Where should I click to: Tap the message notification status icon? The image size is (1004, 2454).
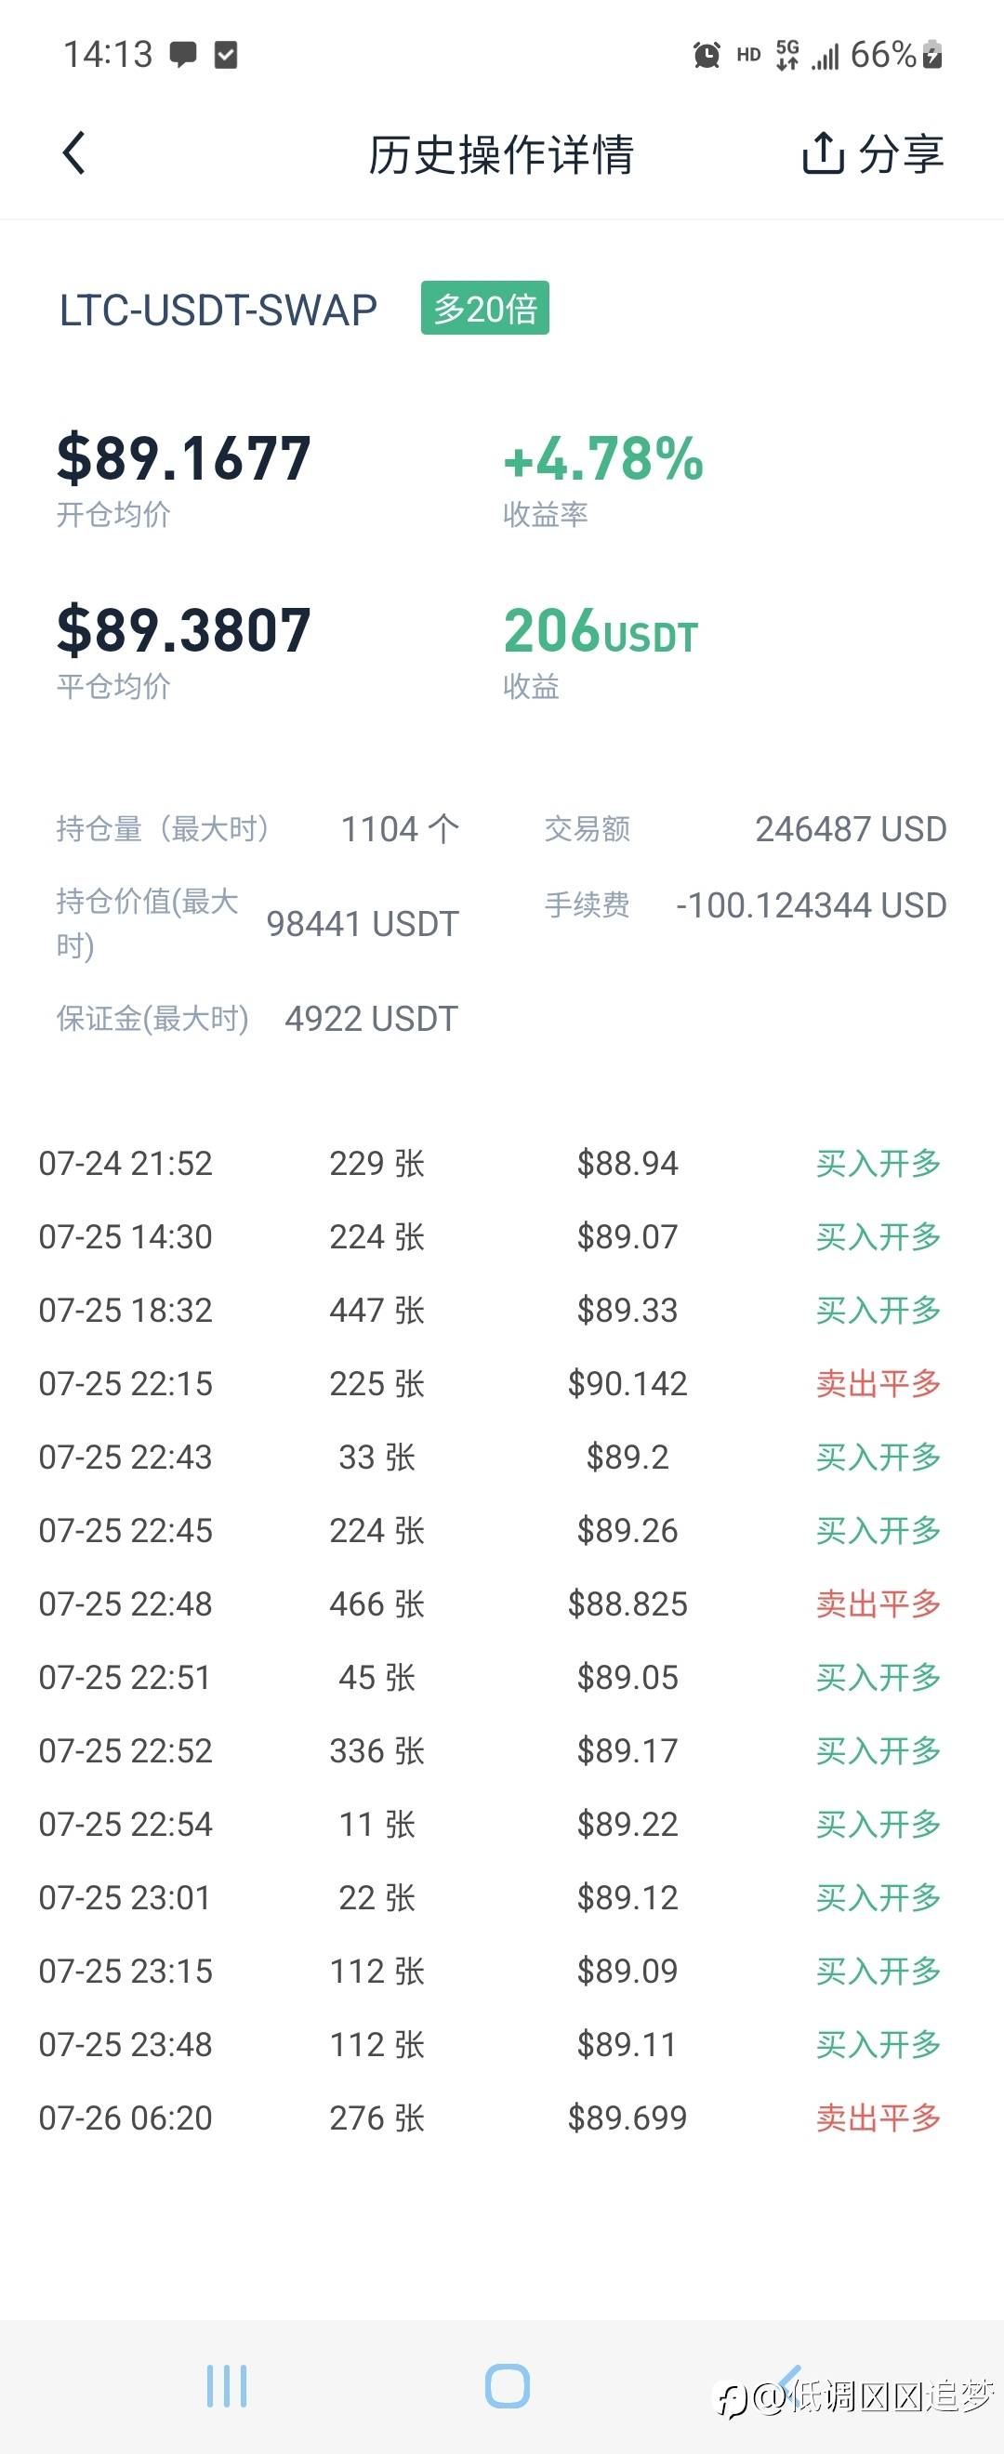[183, 54]
